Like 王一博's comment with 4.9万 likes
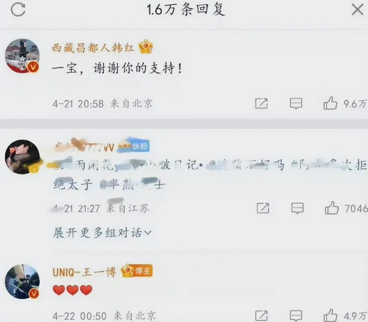The image size is (368, 322). point(330,315)
